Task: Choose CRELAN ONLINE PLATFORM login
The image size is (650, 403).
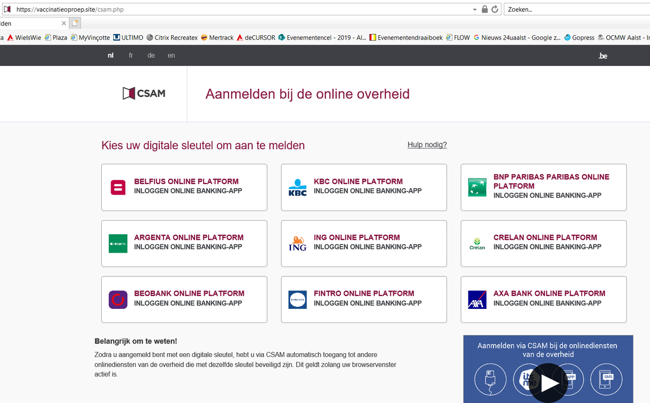Action: [x=543, y=243]
